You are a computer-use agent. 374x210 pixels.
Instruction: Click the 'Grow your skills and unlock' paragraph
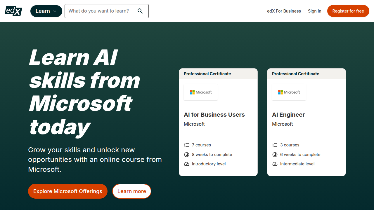[95, 160]
